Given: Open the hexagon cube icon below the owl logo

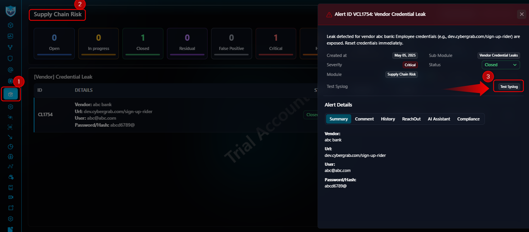Looking at the screenshot, I should 11,25.
